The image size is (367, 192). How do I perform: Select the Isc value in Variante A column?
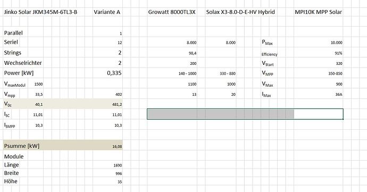[117, 115]
